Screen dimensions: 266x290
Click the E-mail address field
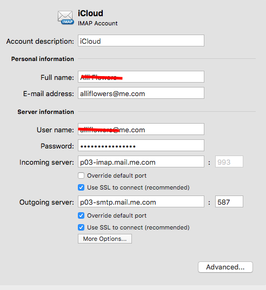(141, 93)
